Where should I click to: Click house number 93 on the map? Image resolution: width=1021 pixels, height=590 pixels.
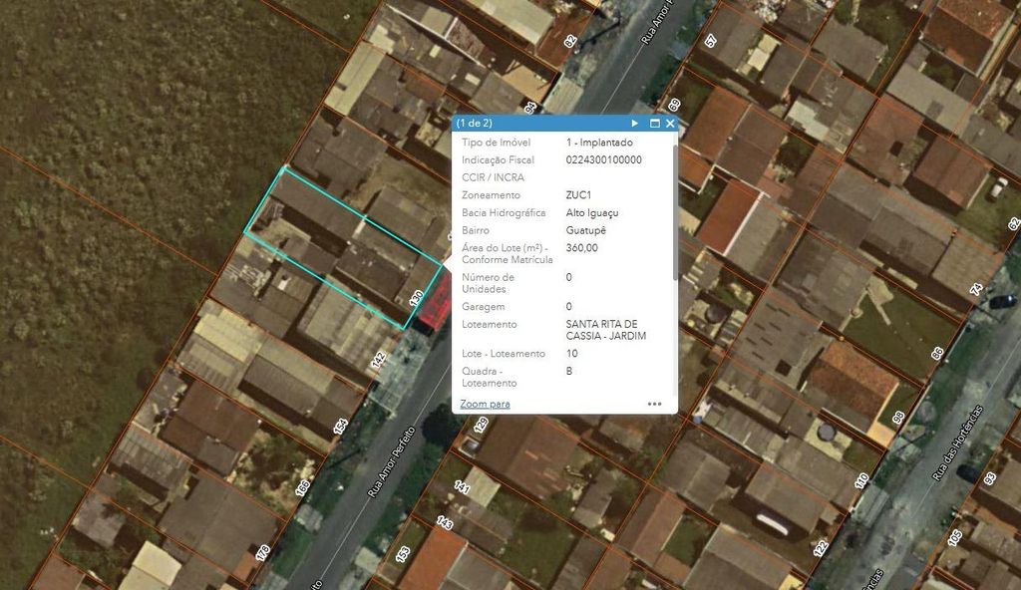tap(990, 478)
